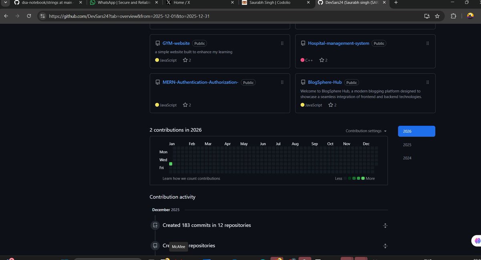Click the repo icon beside created repositories entry
Image resolution: width=481 pixels, height=260 pixels.
point(155,246)
